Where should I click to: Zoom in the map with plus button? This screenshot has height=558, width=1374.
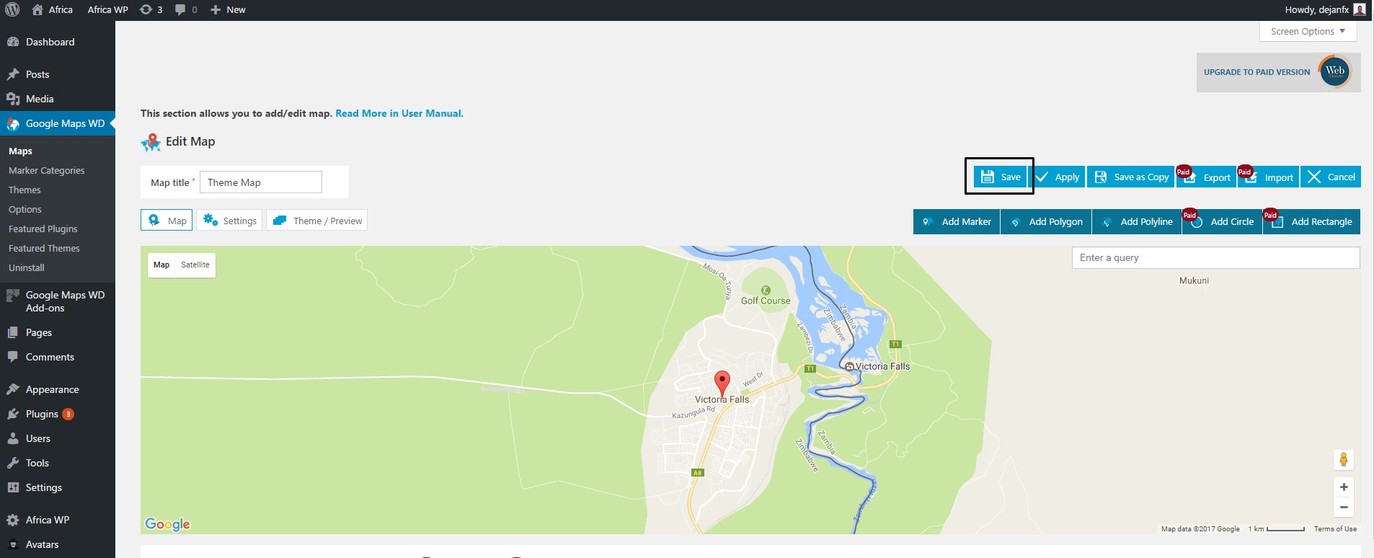click(x=1344, y=487)
